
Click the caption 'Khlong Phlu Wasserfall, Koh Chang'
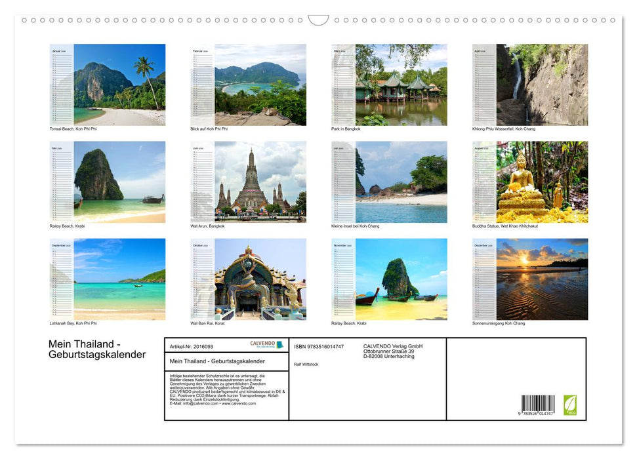point(504,129)
